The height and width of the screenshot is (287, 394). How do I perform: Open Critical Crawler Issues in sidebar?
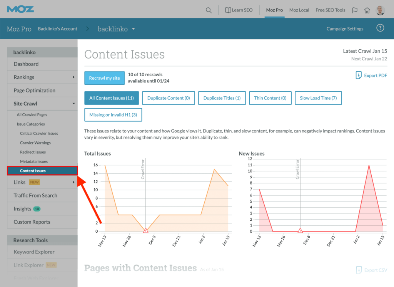click(x=39, y=133)
